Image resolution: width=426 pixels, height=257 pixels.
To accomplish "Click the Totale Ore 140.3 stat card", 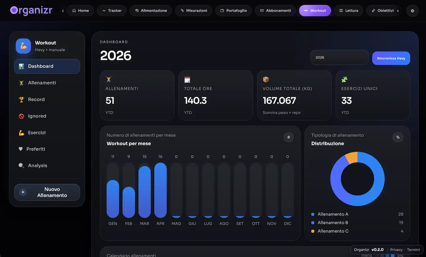I will 216,95.
